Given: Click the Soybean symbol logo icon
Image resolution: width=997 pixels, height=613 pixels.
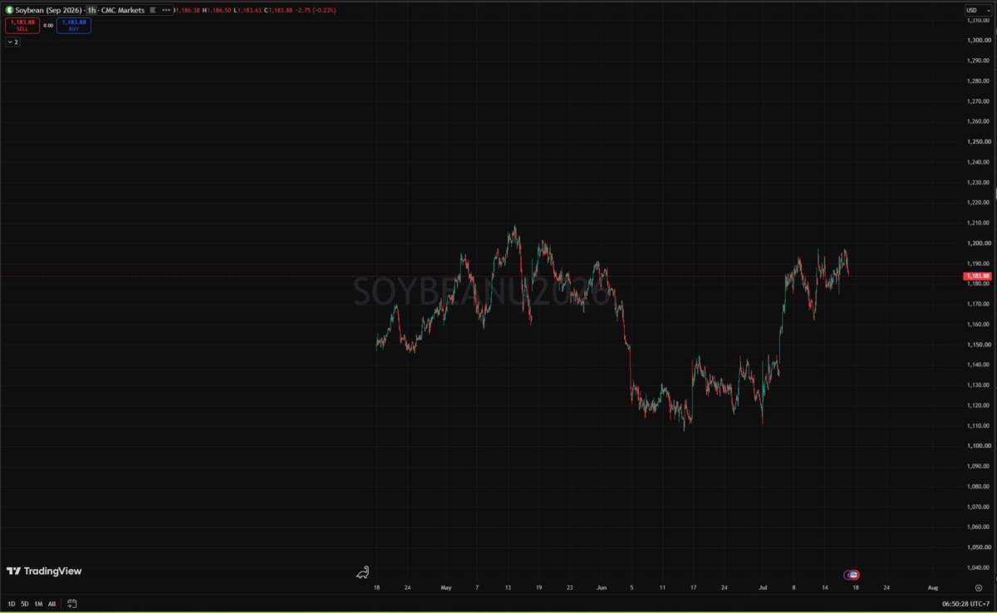Looking at the screenshot, I should click(x=9, y=10).
